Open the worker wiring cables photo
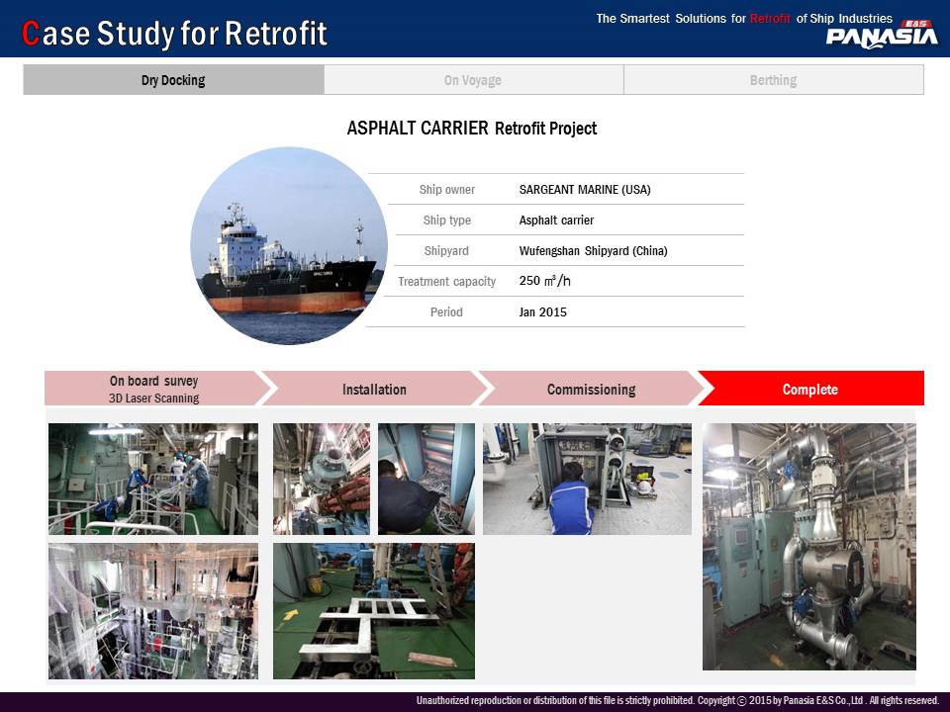The image size is (950, 712). pos(427,479)
